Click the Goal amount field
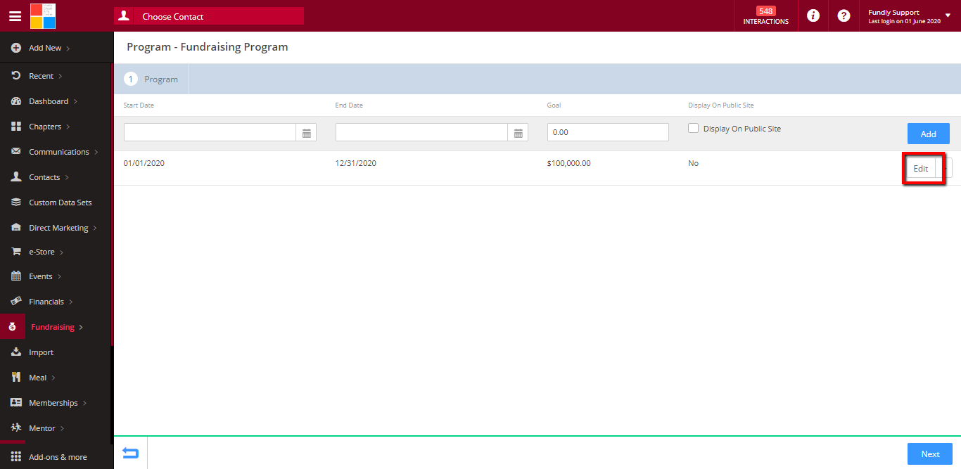The width and height of the screenshot is (961, 469). pos(608,132)
